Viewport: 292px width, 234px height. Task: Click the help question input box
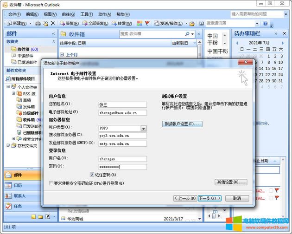pos(257,14)
